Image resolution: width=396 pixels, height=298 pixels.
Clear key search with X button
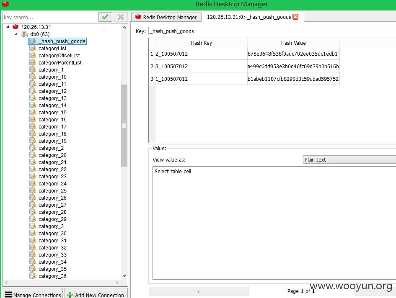pos(121,17)
